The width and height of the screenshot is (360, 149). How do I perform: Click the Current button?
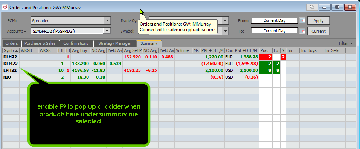[319, 31]
